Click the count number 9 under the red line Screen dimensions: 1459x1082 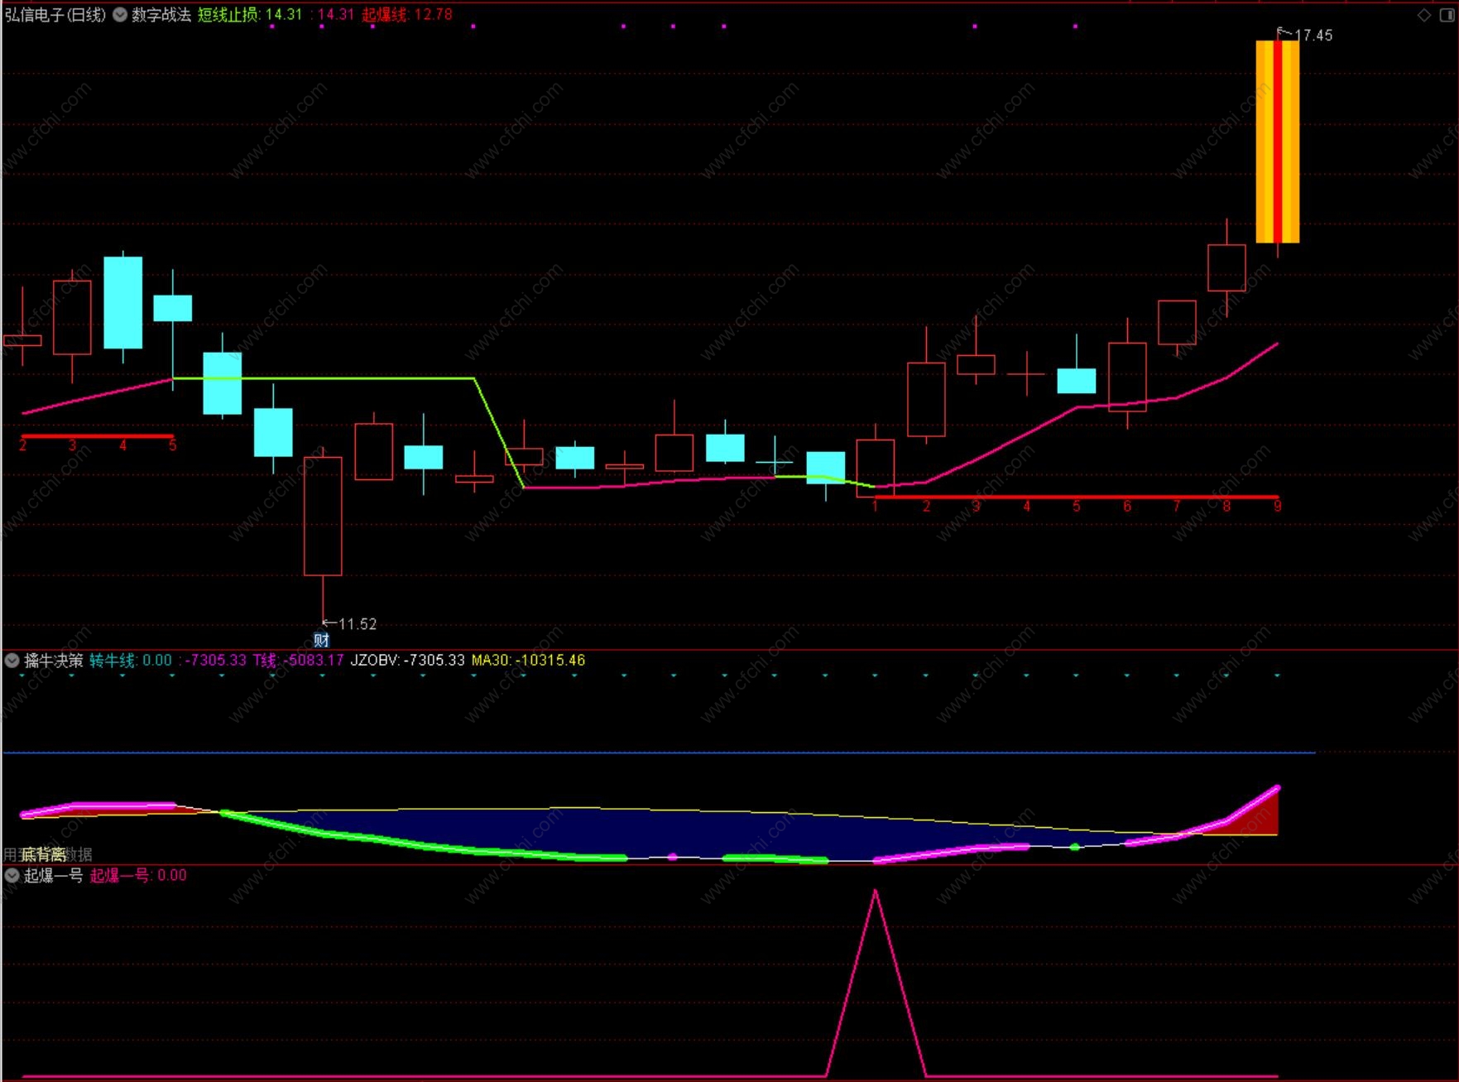(x=1278, y=506)
